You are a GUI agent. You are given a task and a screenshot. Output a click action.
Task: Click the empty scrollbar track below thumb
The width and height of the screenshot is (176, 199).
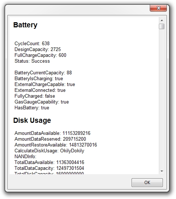(x=162, y=99)
